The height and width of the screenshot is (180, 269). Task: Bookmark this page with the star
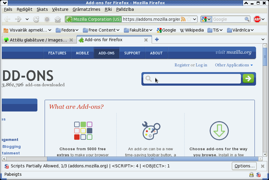click(189, 19)
